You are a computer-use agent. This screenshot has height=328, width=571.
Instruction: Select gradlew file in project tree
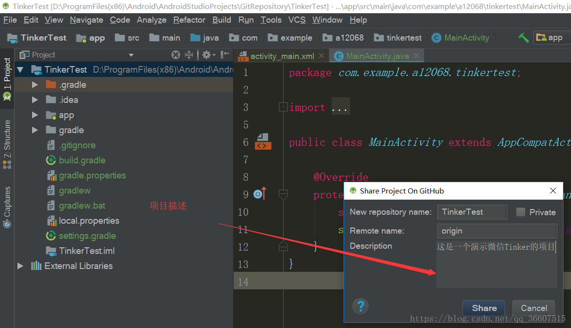coord(74,191)
